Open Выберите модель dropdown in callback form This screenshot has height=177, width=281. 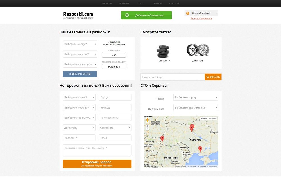pos(79,107)
